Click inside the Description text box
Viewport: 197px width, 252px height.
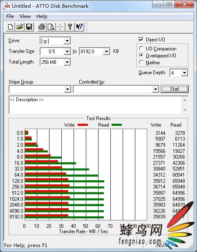click(x=95, y=105)
